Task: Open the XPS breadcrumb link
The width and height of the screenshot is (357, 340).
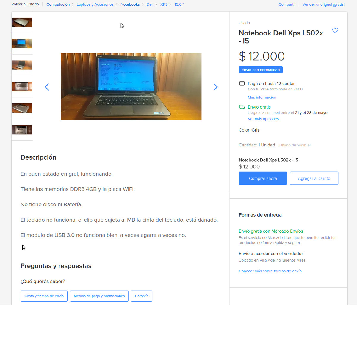Action: pos(164,4)
